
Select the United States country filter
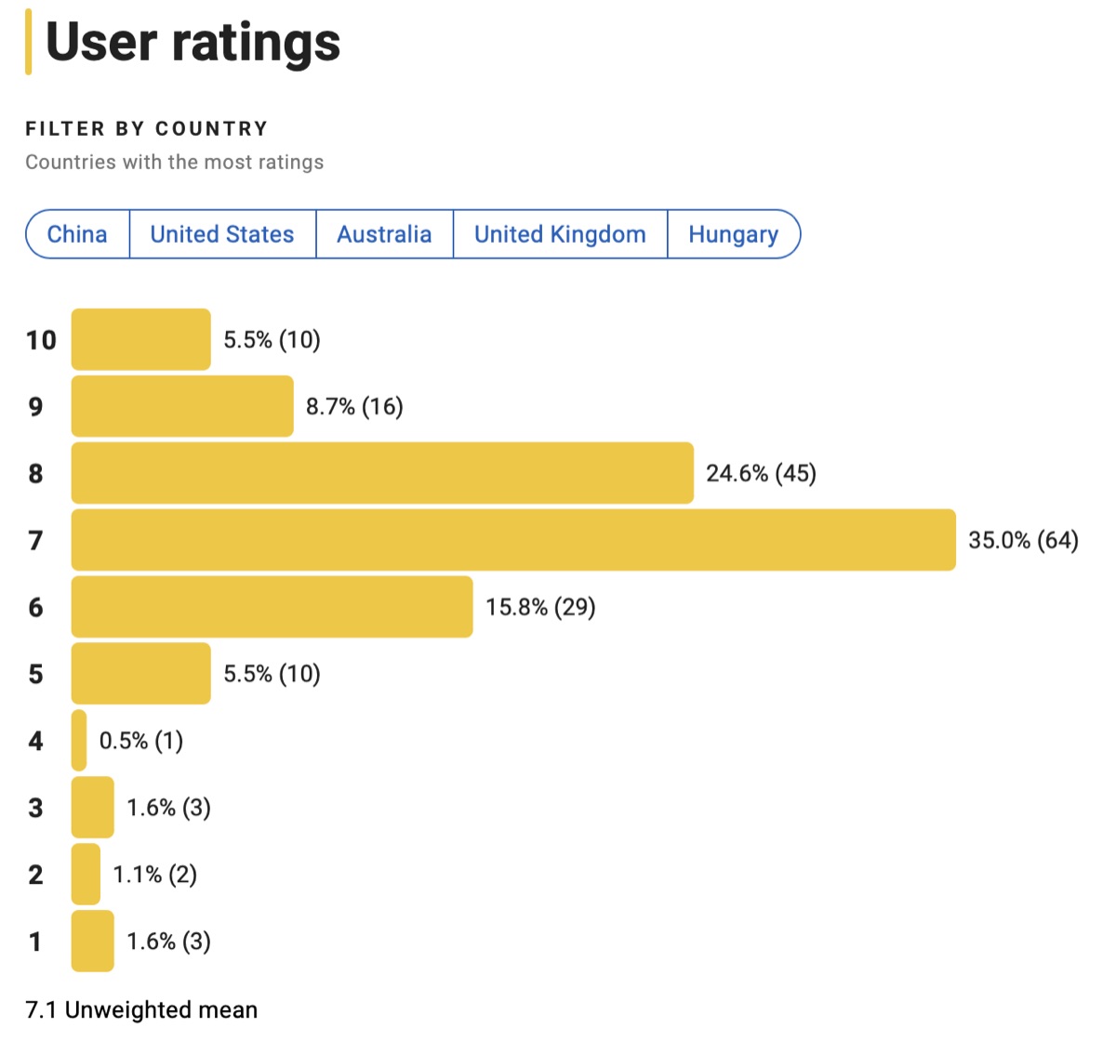[x=222, y=234]
